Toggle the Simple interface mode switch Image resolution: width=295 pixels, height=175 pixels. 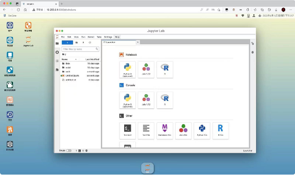(69, 150)
